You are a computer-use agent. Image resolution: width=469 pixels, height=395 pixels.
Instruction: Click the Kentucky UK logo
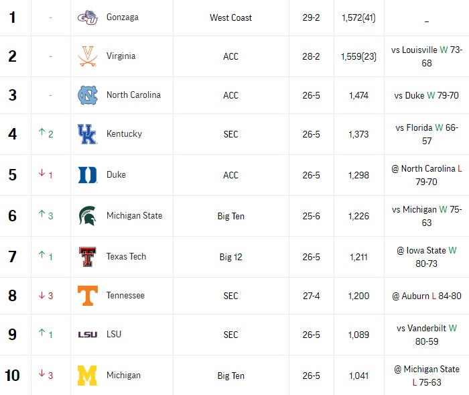coord(87,134)
